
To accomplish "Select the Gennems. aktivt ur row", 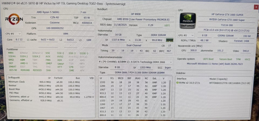I will 51,97.
